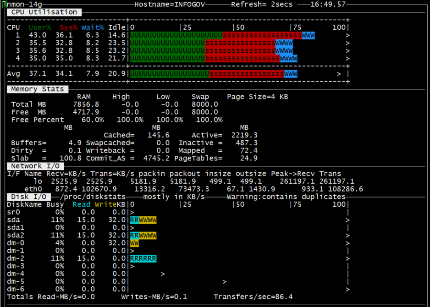Image resolution: width=430 pixels, height=307 pixels.
Task: Click the red system bar for CPU 2
Action: (x=240, y=43)
